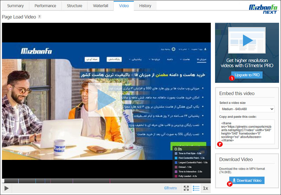This screenshot has height=195, width=281.
Task: Click Largest Contentful Paint legend entry
Action: click(191, 163)
